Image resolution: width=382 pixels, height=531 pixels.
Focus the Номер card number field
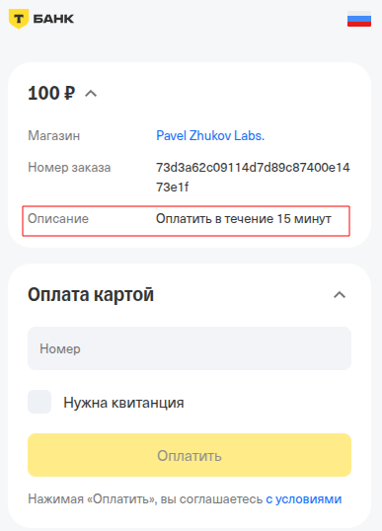tap(190, 348)
